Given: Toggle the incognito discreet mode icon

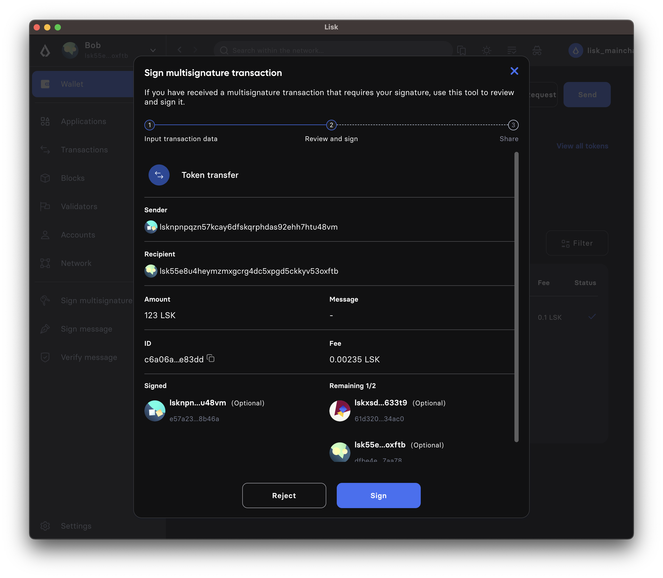Looking at the screenshot, I should coord(537,50).
